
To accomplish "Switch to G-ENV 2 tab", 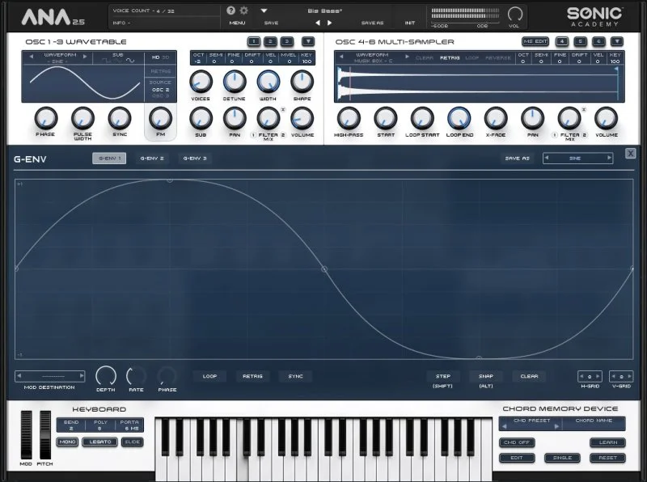I will click(x=152, y=158).
